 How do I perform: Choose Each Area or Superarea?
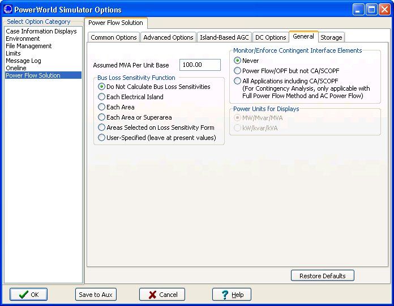(x=135, y=117)
